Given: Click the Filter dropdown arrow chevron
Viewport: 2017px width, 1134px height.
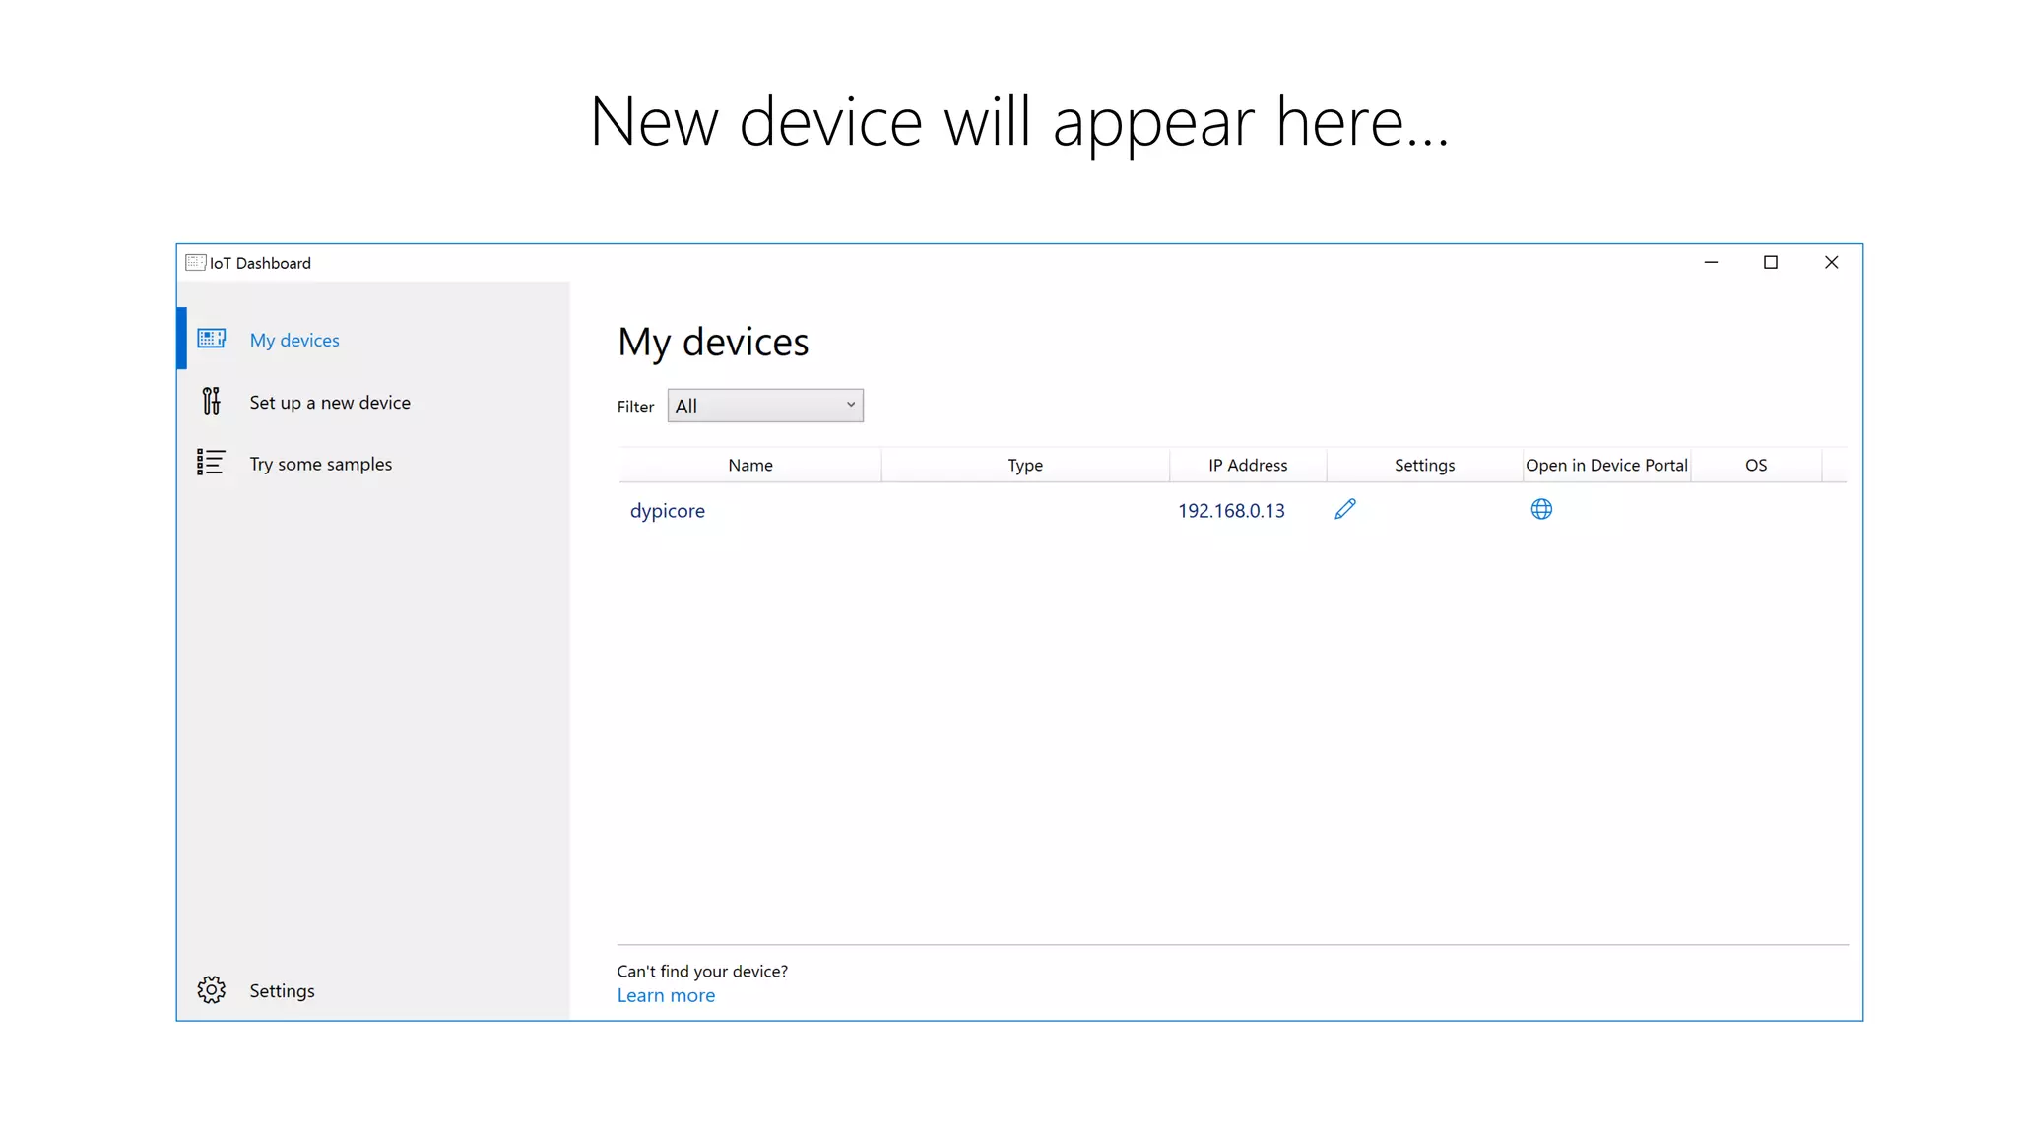Looking at the screenshot, I should click(x=850, y=406).
